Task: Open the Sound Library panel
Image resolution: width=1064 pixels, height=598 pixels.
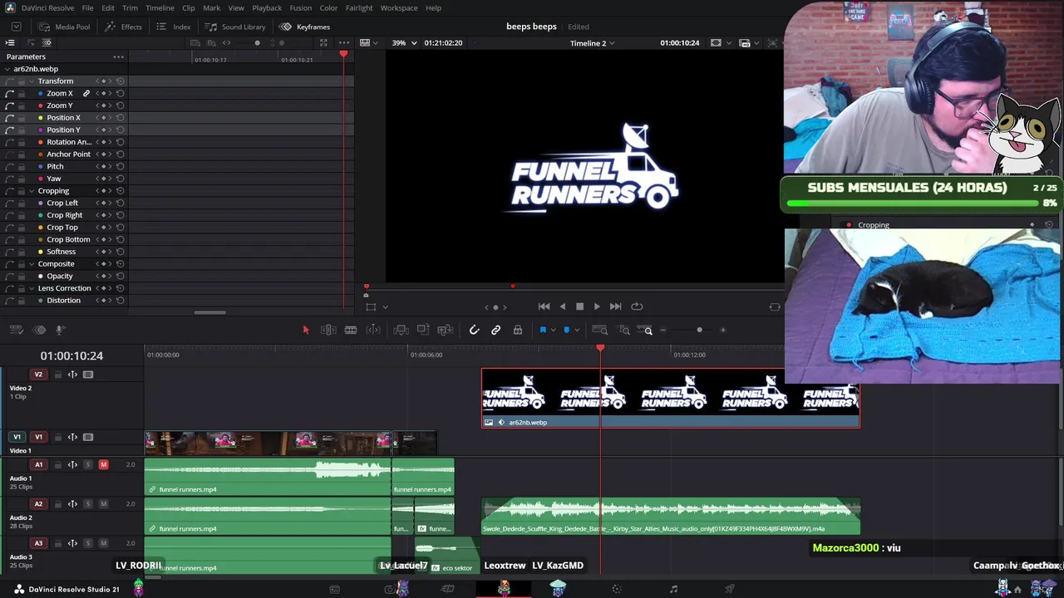Action: (235, 27)
